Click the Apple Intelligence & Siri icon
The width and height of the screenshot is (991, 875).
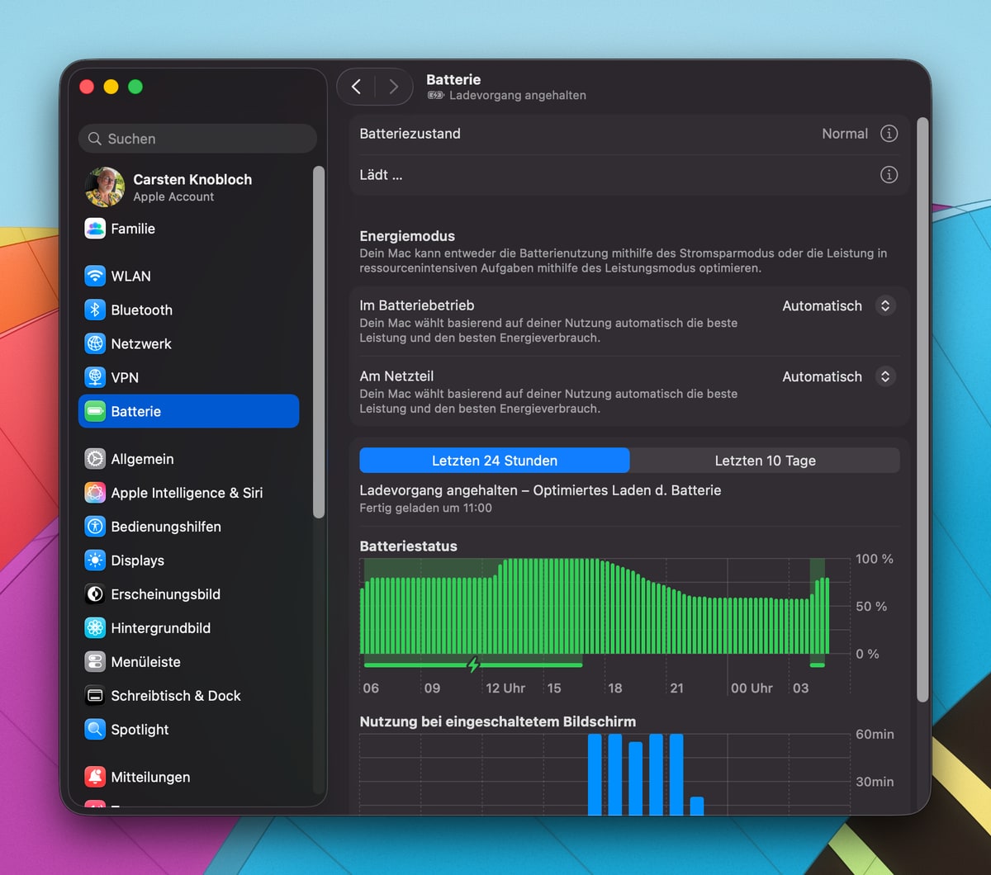point(95,493)
